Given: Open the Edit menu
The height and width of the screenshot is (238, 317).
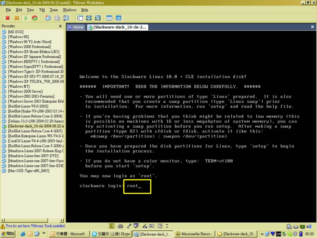Looking at the screenshot, I should click(19, 10).
